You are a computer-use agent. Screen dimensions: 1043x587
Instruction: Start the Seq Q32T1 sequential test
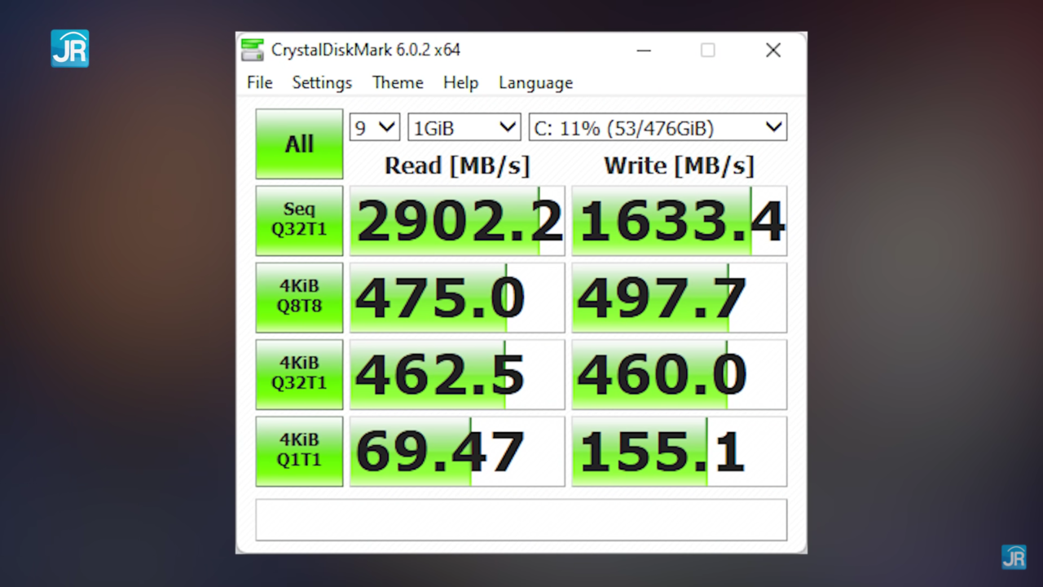click(x=299, y=220)
